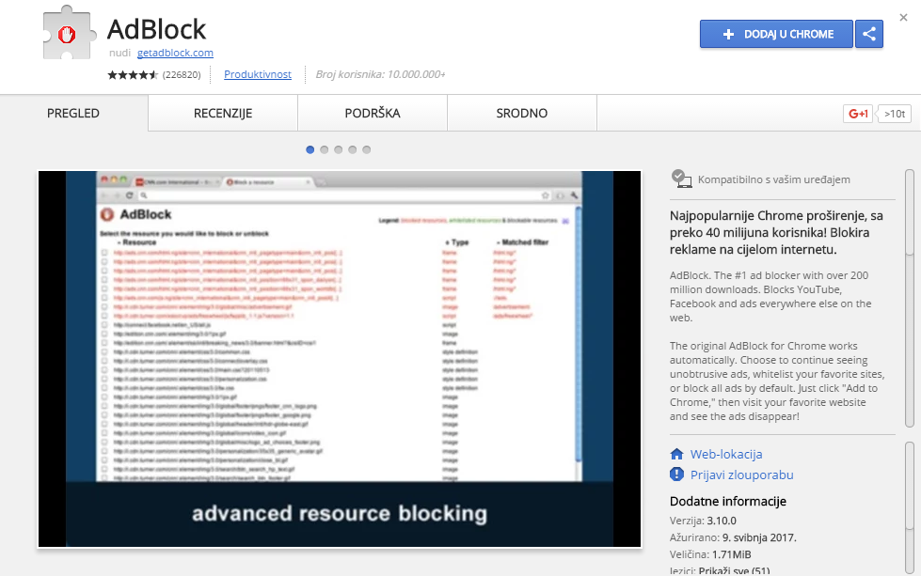Click the Broj korisnika: 10.000.000+ text
Image resolution: width=921 pixels, height=576 pixels.
pos(380,74)
